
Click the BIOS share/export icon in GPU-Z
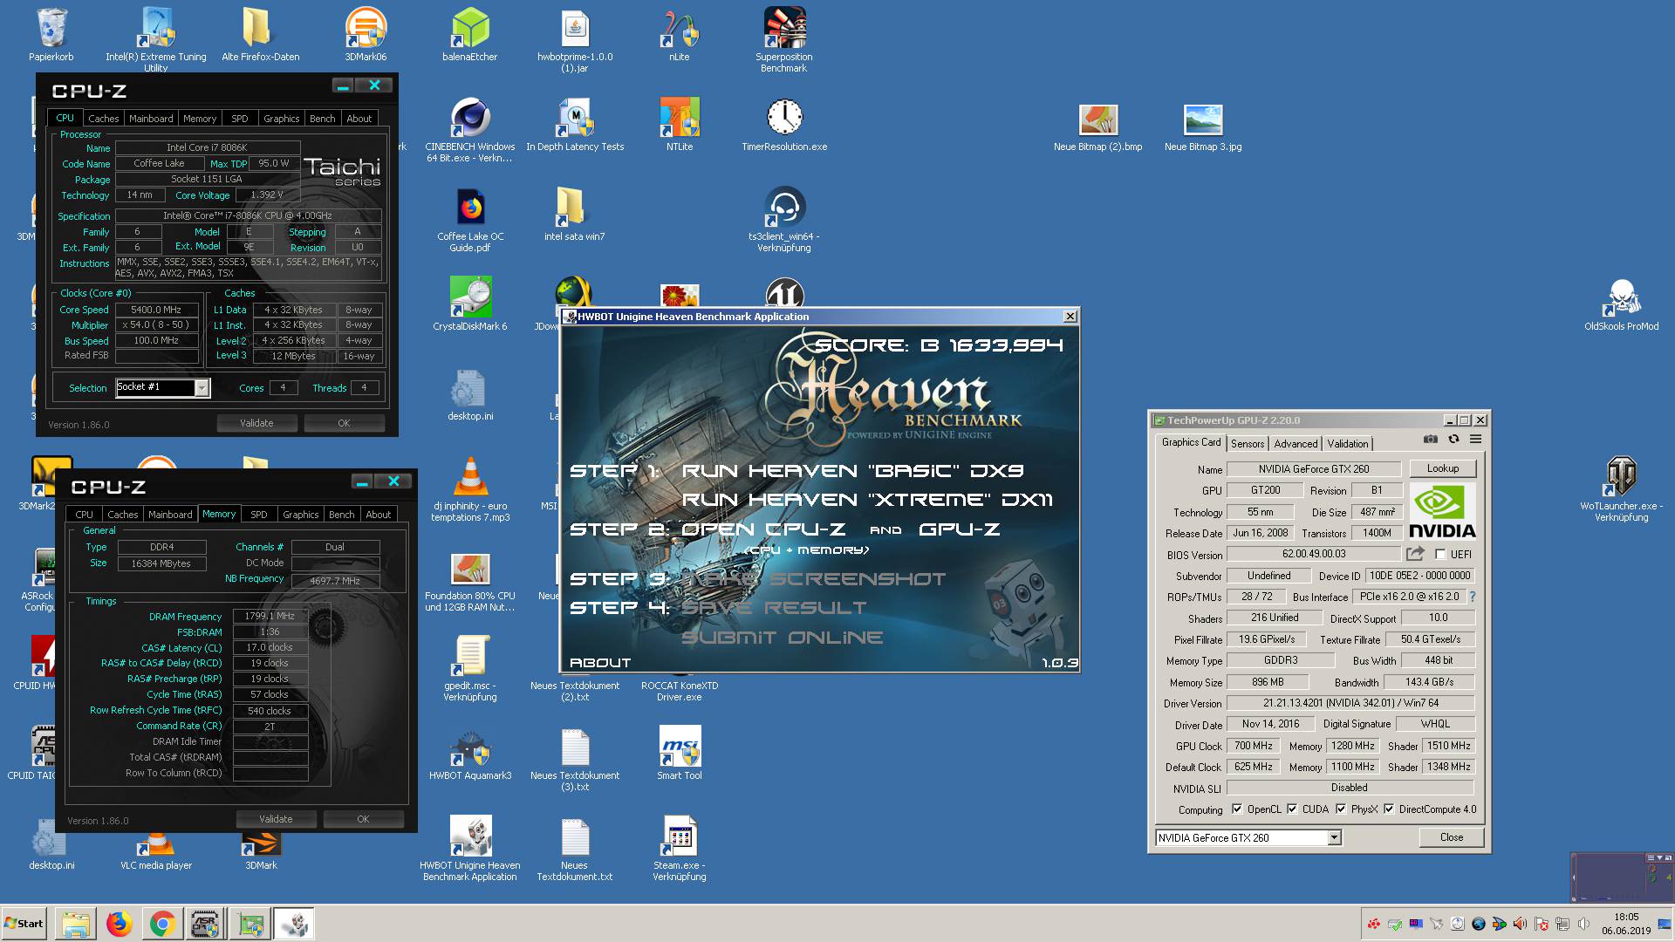click(x=1415, y=553)
